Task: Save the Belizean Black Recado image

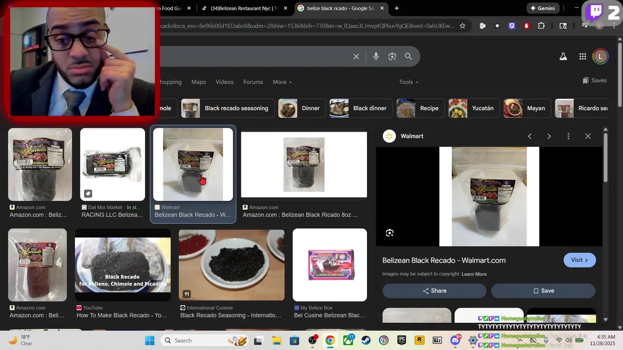Action: point(543,291)
